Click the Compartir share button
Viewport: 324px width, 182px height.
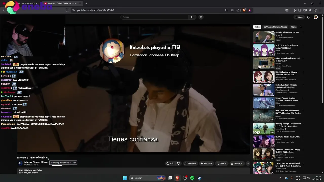[190, 163]
